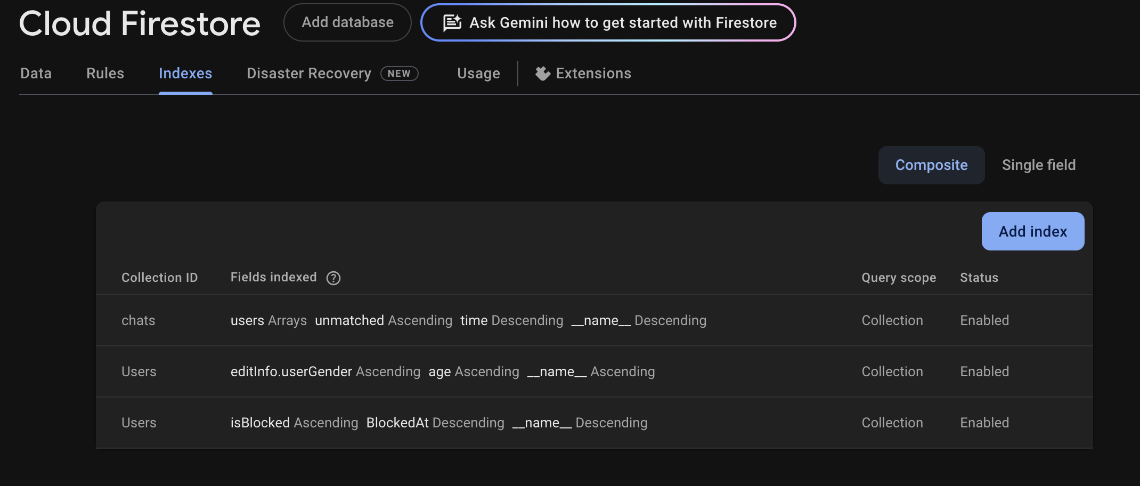The width and height of the screenshot is (1140, 486).
Task: Click the Collection ID column header
Action: click(x=159, y=278)
